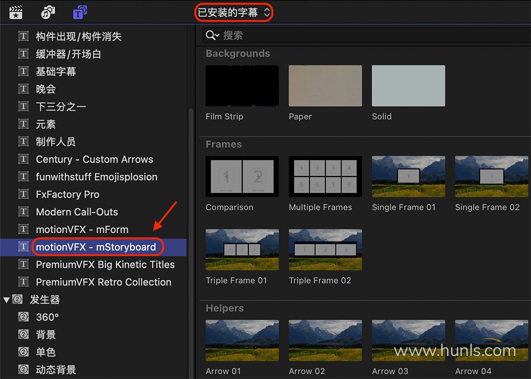Select the 构件出现/构件消失 category

pyautogui.click(x=93, y=36)
